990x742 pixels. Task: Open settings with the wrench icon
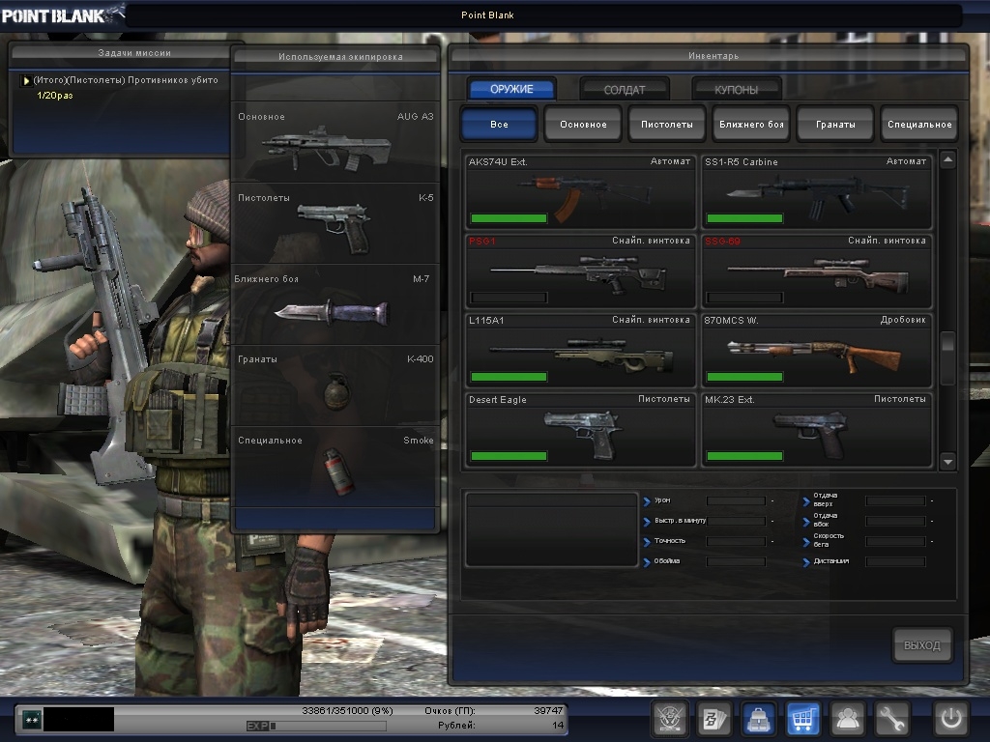click(x=892, y=719)
